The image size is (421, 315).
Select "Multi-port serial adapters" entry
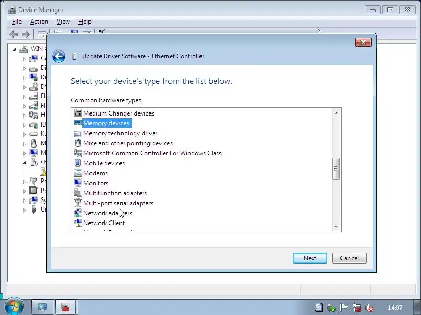[118, 203]
